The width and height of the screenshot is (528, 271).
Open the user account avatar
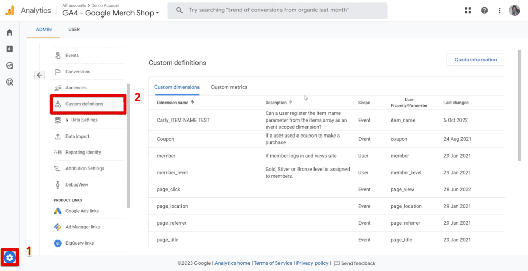point(515,10)
